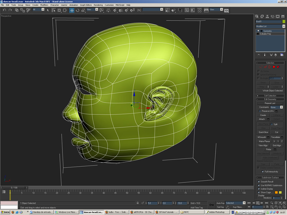Toggle the Symmetry modifier lightbulb

pos(258,31)
